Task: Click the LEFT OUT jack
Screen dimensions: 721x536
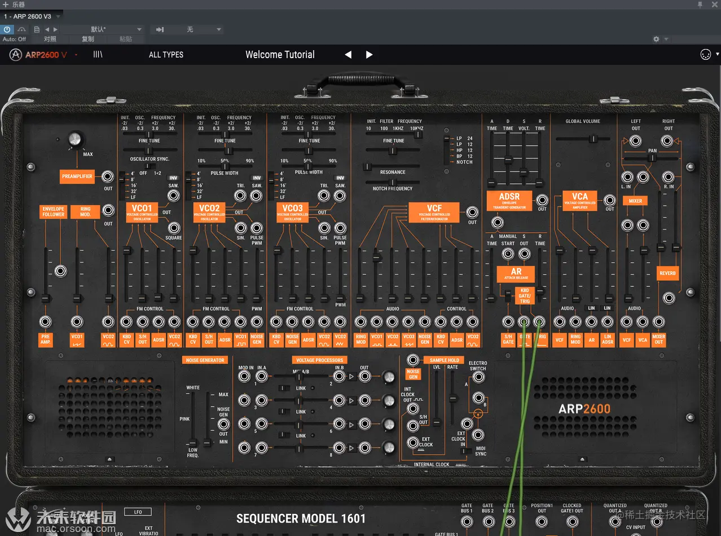Action: click(636, 141)
